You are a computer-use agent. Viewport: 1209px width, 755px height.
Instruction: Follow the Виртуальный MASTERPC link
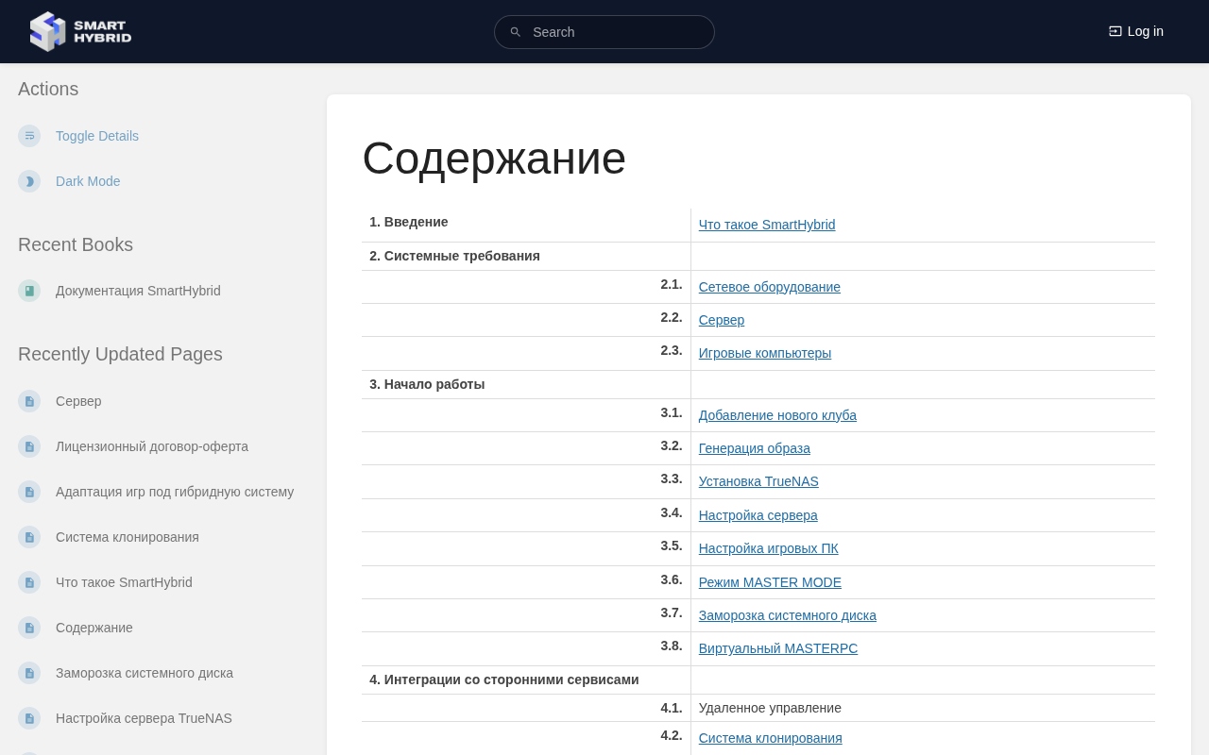click(778, 648)
